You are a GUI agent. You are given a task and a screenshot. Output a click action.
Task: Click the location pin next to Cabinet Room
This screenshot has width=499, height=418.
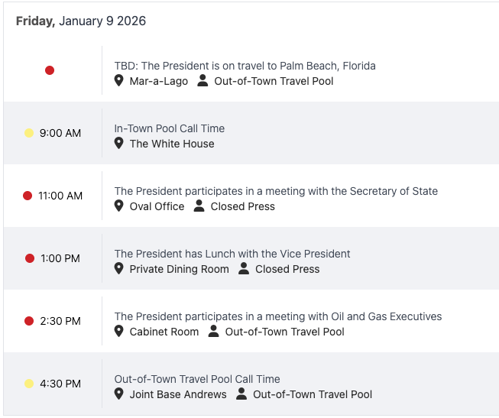119,332
